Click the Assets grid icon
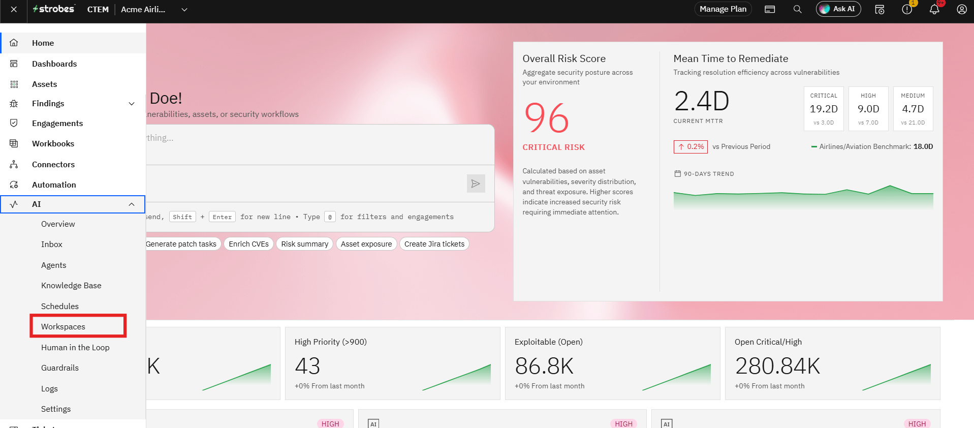 (x=14, y=84)
